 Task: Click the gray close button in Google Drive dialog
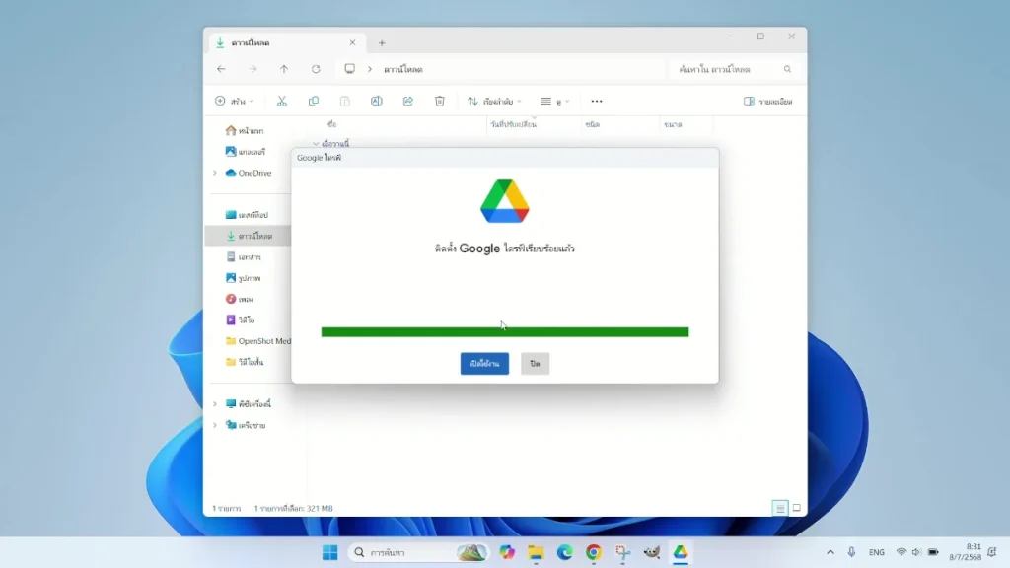535,364
